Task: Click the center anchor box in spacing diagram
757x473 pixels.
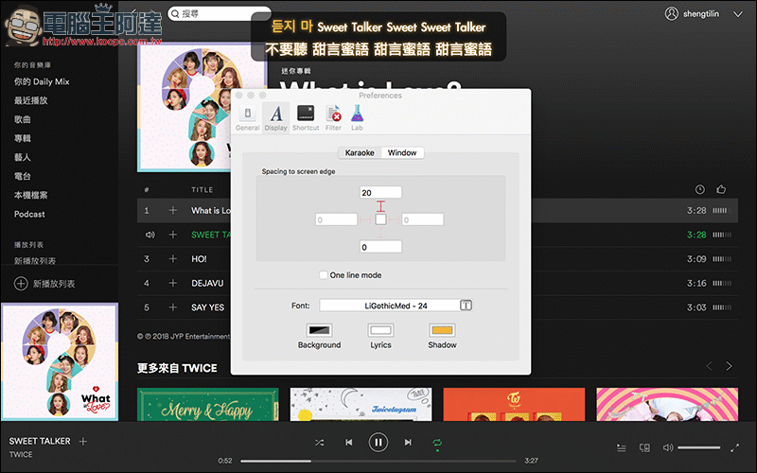Action: 381,219
